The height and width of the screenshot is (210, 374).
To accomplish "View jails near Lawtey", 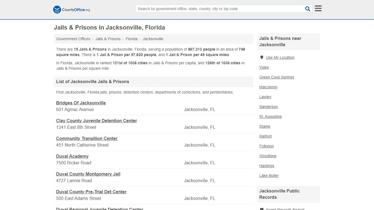I will [265, 97].
